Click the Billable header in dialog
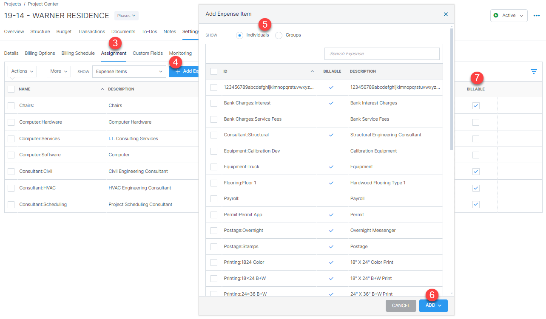This screenshot has height=319, width=546. (x=332, y=71)
